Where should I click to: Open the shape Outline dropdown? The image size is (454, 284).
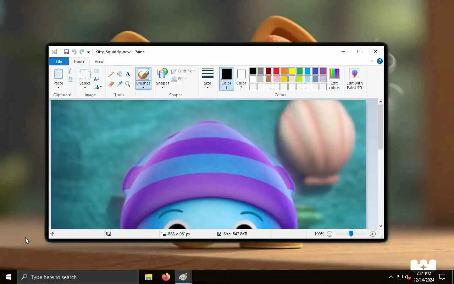click(183, 71)
